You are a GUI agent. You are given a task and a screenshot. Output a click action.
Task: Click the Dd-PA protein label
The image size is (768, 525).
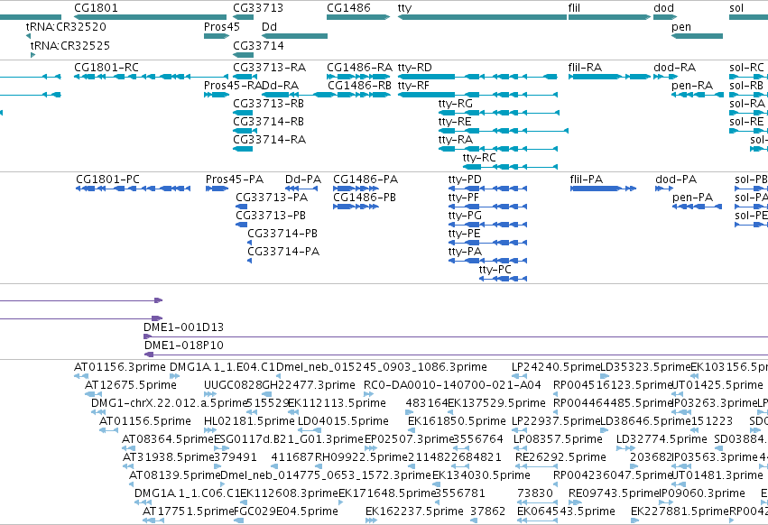[303, 180]
